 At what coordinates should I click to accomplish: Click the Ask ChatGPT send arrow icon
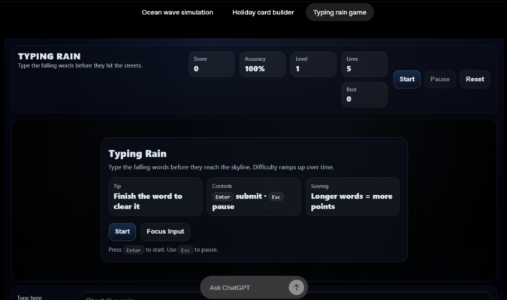(x=296, y=287)
